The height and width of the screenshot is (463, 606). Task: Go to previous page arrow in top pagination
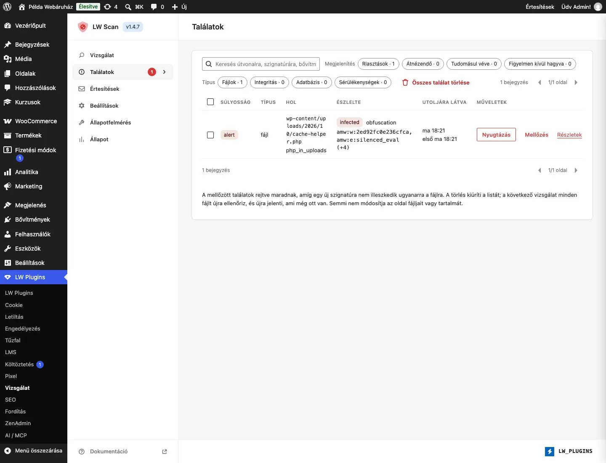(x=540, y=82)
